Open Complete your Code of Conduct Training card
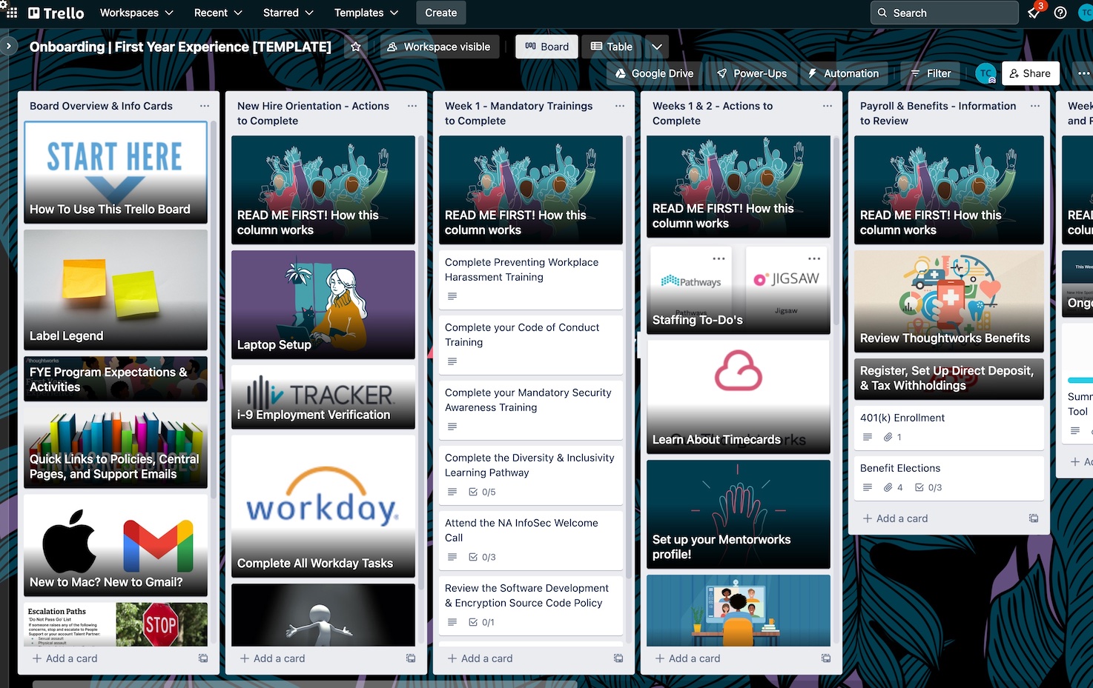Viewport: 1093px width, 688px height. [x=531, y=345]
